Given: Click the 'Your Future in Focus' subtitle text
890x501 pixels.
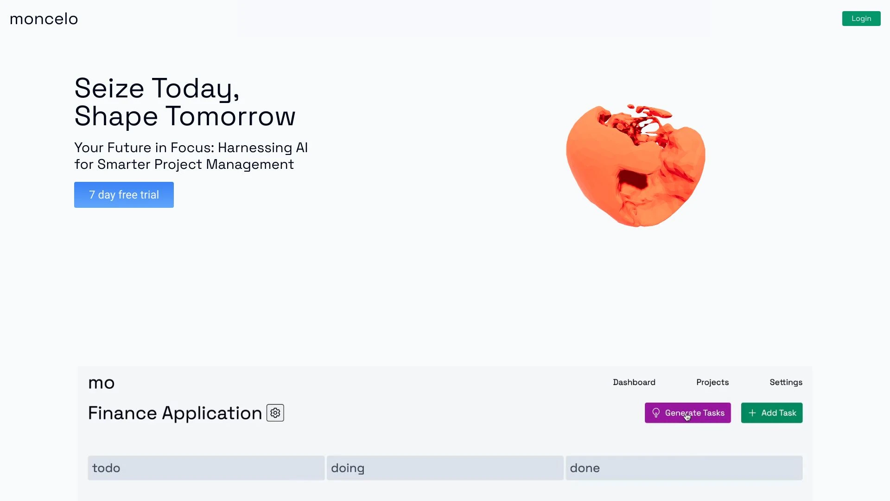Looking at the screenshot, I should point(191,156).
